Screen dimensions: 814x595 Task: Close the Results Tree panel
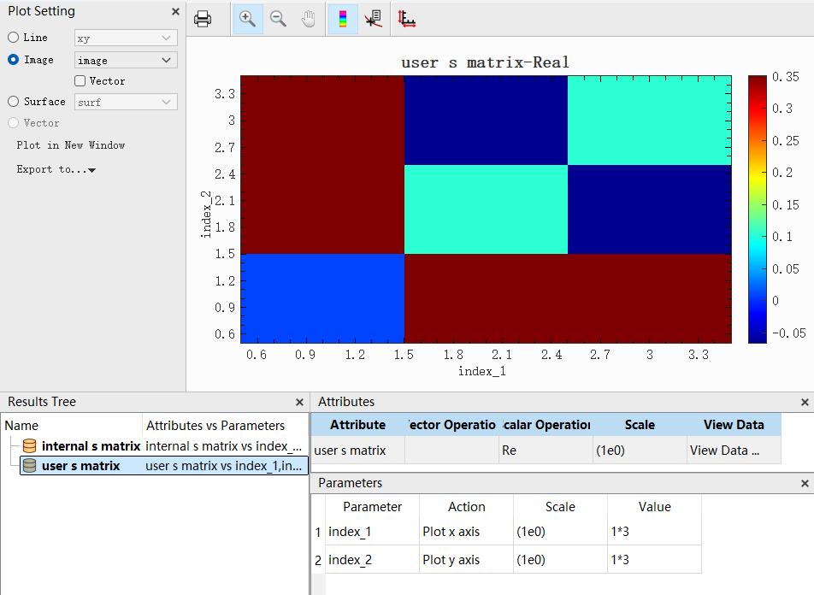(x=299, y=402)
